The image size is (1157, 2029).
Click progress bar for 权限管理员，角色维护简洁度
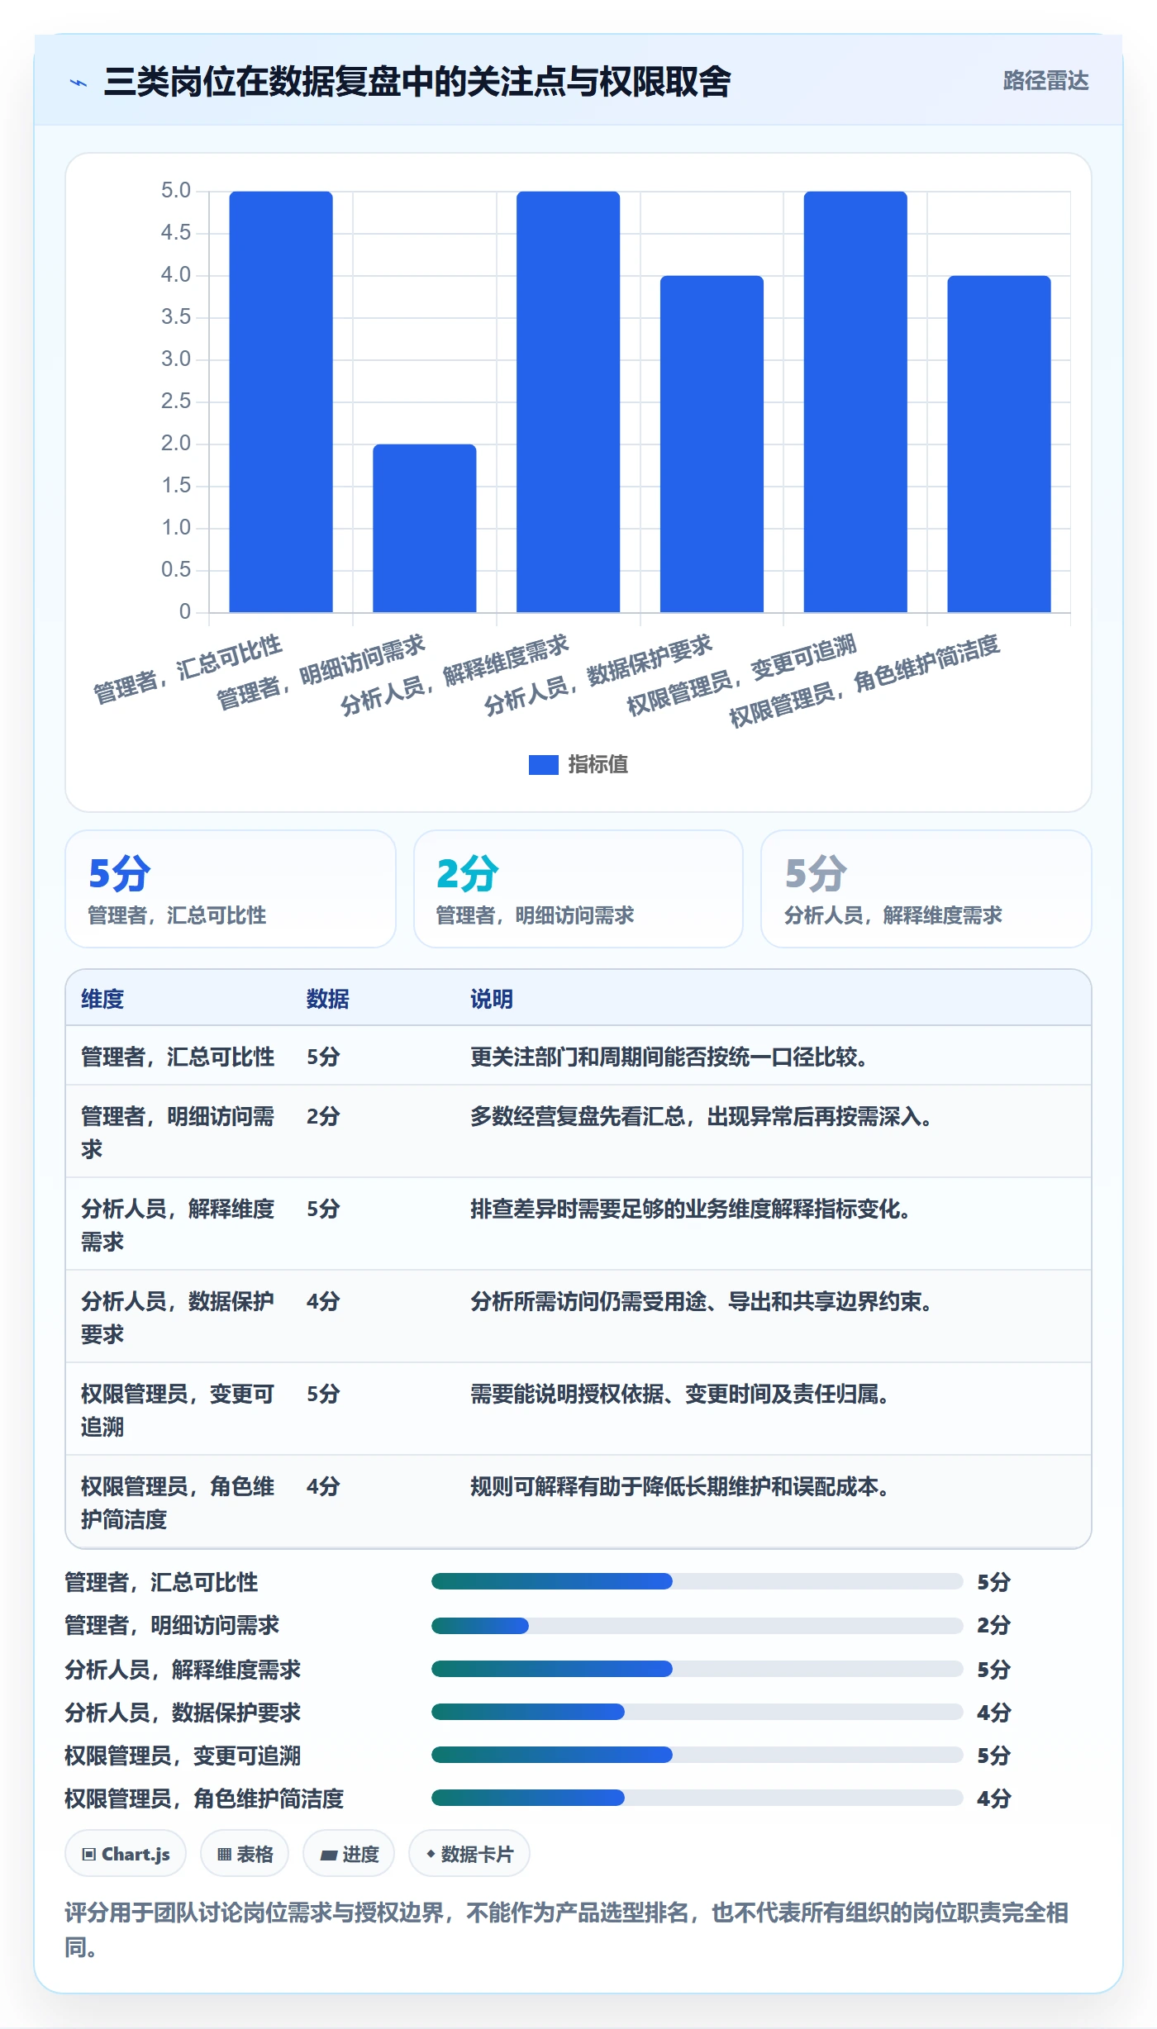pyautogui.click(x=697, y=1798)
